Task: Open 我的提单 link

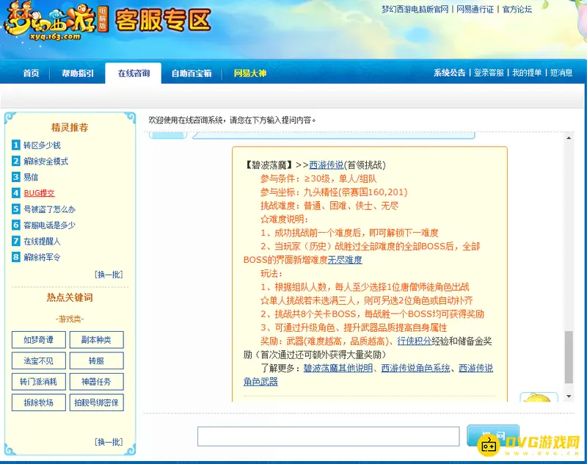Action: point(527,73)
